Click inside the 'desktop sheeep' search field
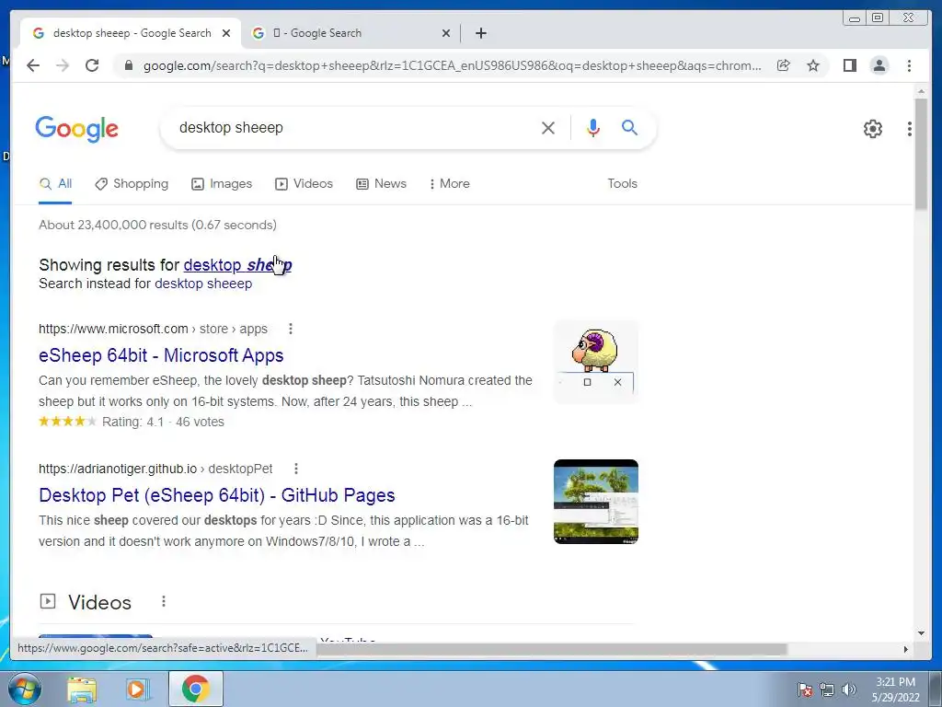Image resolution: width=942 pixels, height=707 pixels. [354, 127]
